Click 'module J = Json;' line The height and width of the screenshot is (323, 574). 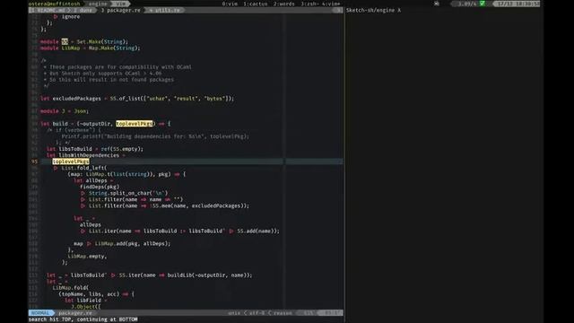[x=65, y=111]
